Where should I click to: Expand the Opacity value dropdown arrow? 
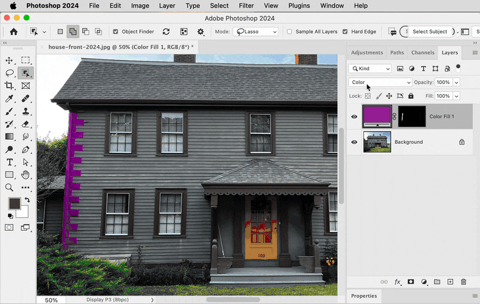click(x=457, y=82)
